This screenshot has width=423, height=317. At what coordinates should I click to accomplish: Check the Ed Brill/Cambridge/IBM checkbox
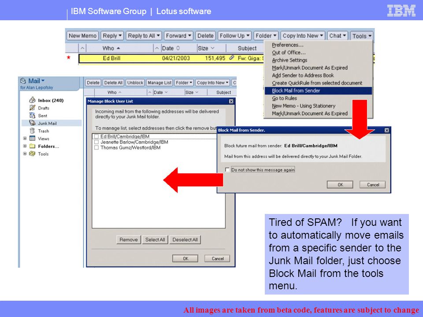click(96, 136)
